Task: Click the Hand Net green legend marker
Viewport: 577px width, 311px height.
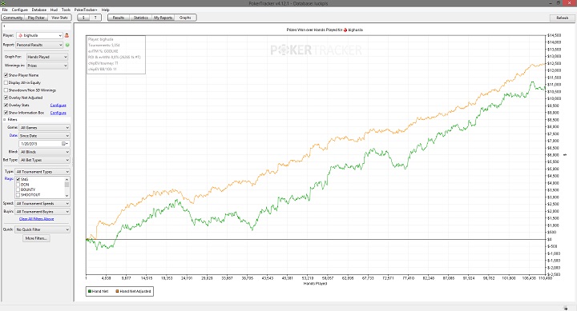Action: 89,291
